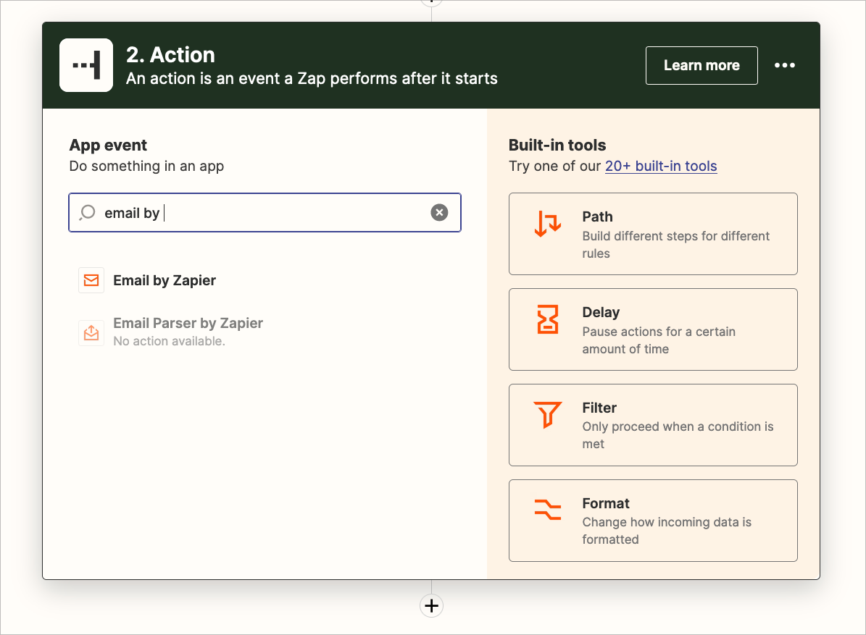Click the Format tool icon

(549, 511)
